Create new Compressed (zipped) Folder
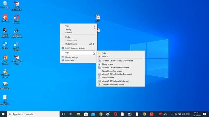This screenshot has height=117, width=209. (121, 84)
